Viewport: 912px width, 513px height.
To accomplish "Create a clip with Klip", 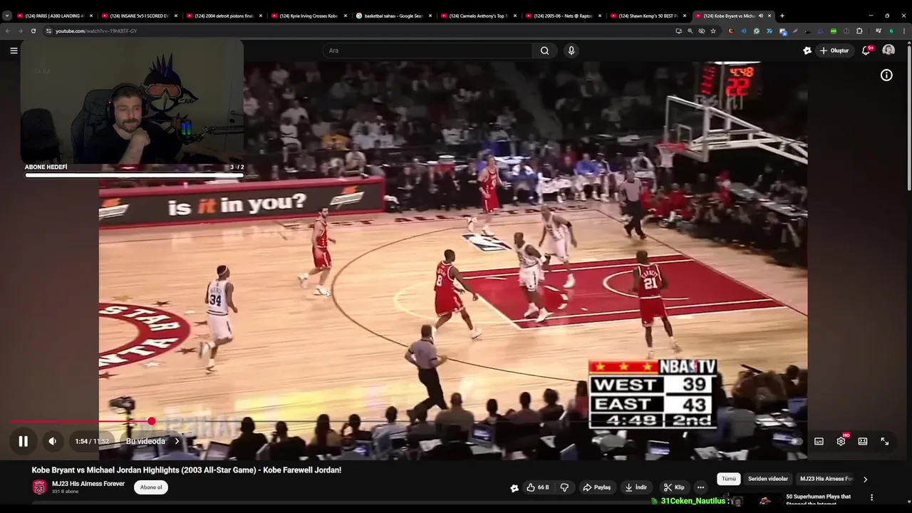I will (x=674, y=487).
